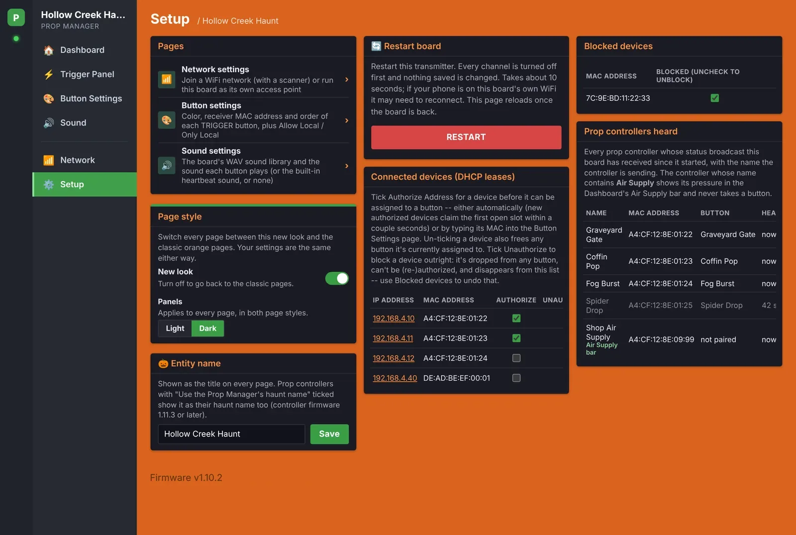Expand Button settings chevron
Screen dimensions: 796x535
347,120
